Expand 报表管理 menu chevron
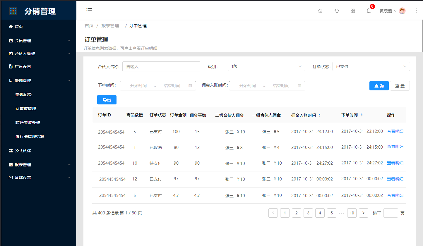This screenshot has width=423, height=246. click(x=69, y=165)
